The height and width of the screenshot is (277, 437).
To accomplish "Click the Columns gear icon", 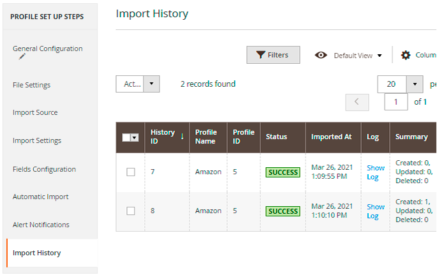I will click(x=406, y=56).
